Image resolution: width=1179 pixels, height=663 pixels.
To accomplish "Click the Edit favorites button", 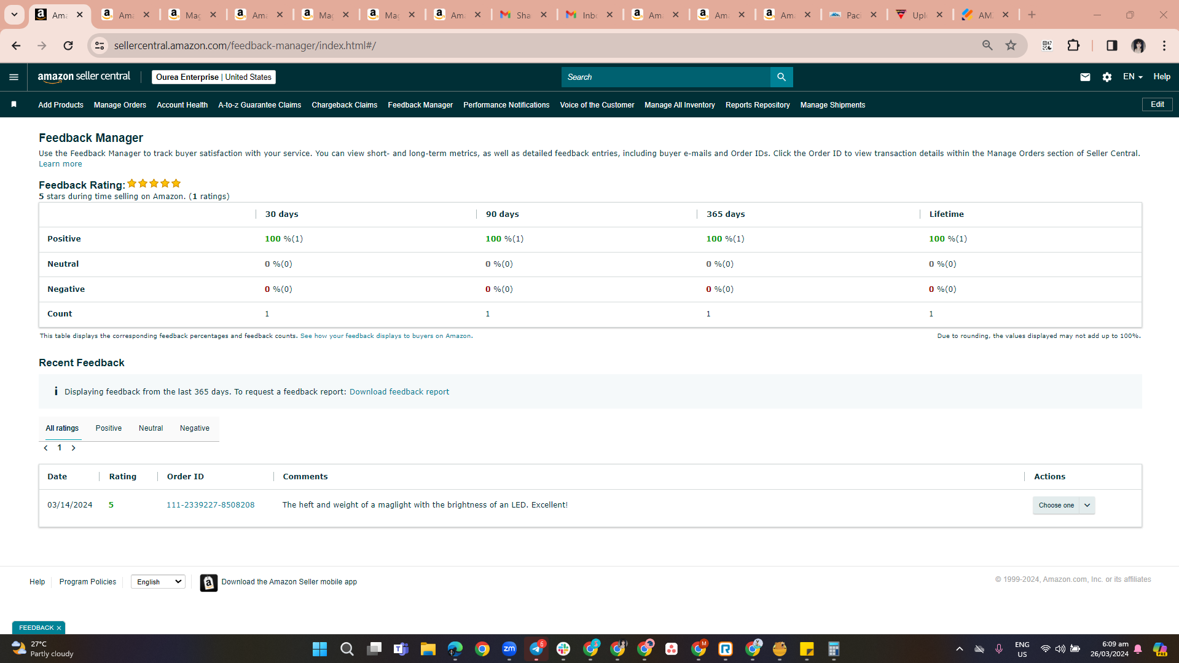I will (1157, 104).
